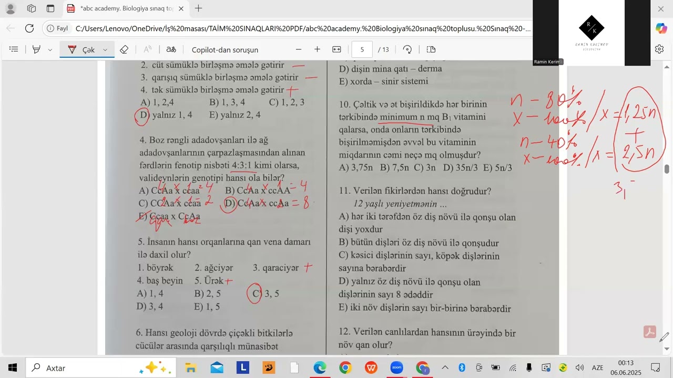The width and height of the screenshot is (673, 378).
Task: Click the page number field
Action: pyautogui.click(x=362, y=49)
